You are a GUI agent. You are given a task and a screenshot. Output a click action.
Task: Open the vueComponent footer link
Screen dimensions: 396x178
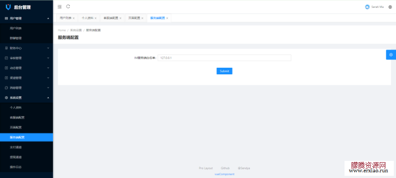pyautogui.click(x=224, y=174)
